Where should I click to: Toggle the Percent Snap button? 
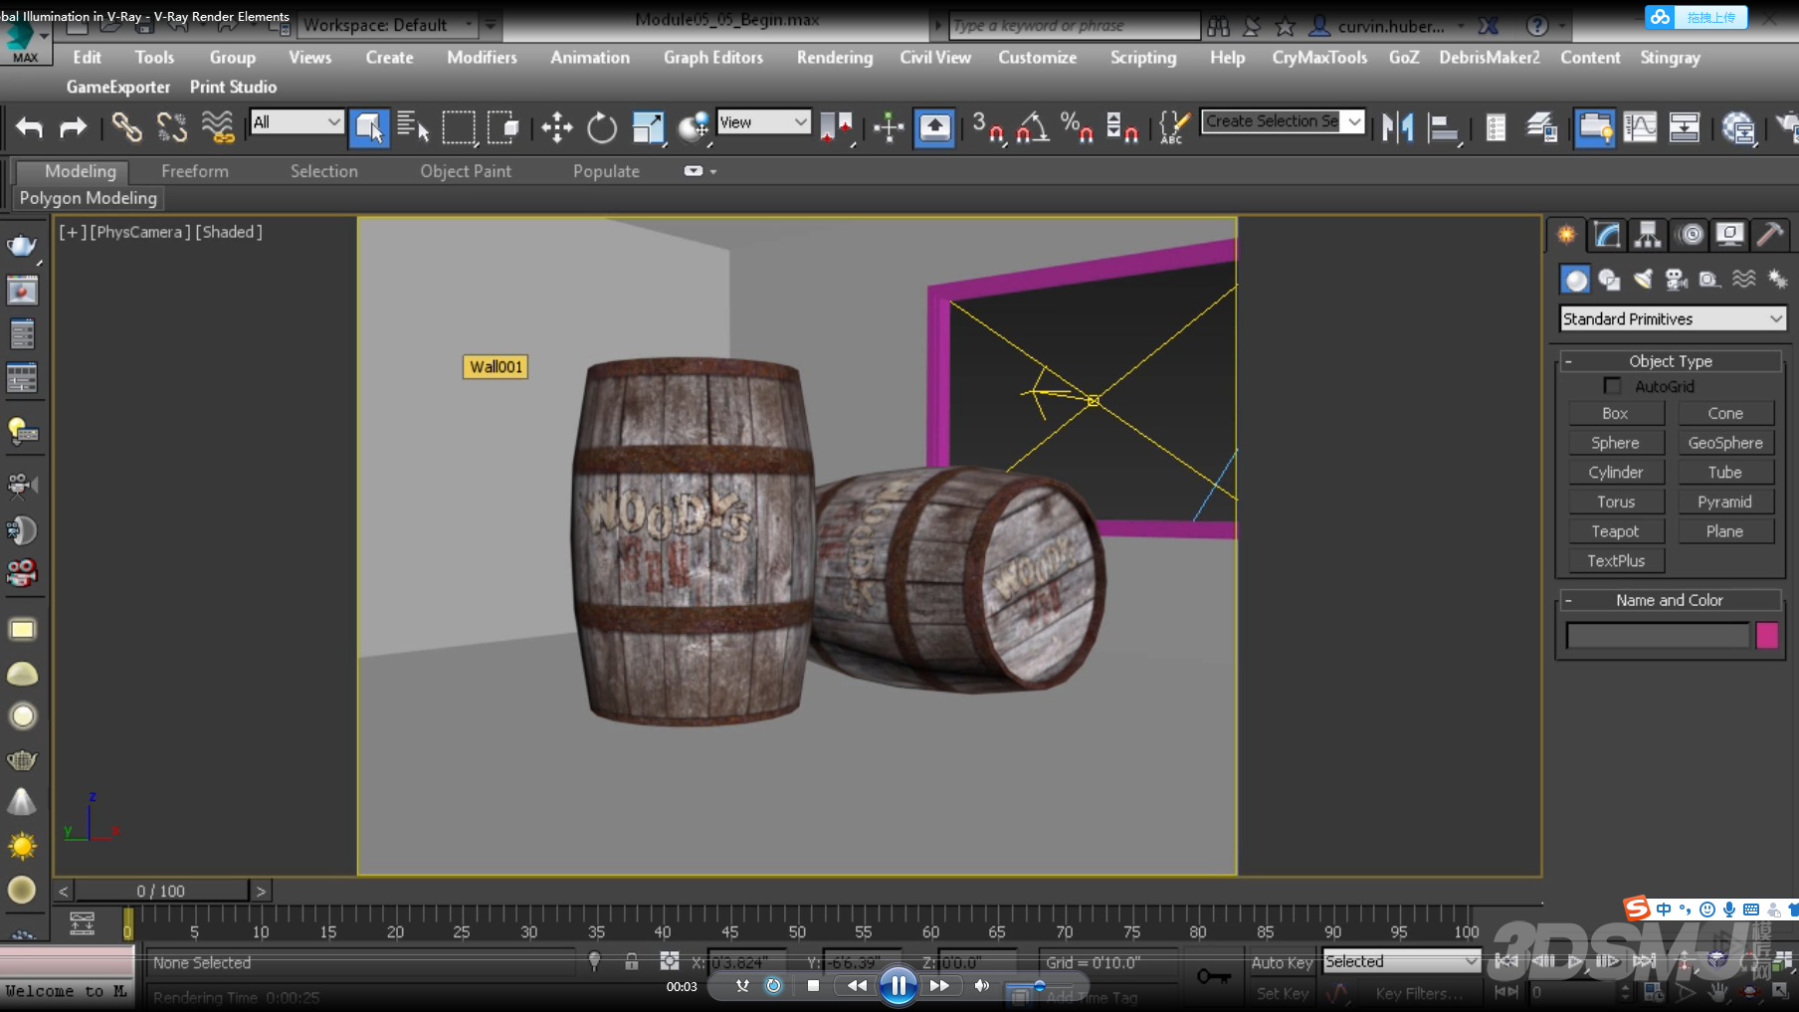[1078, 127]
